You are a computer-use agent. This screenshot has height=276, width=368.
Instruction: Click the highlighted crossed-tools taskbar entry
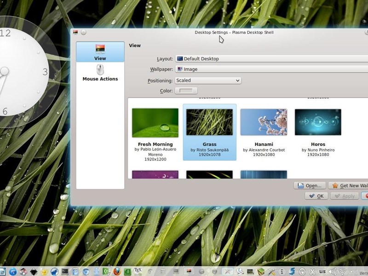(227, 271)
